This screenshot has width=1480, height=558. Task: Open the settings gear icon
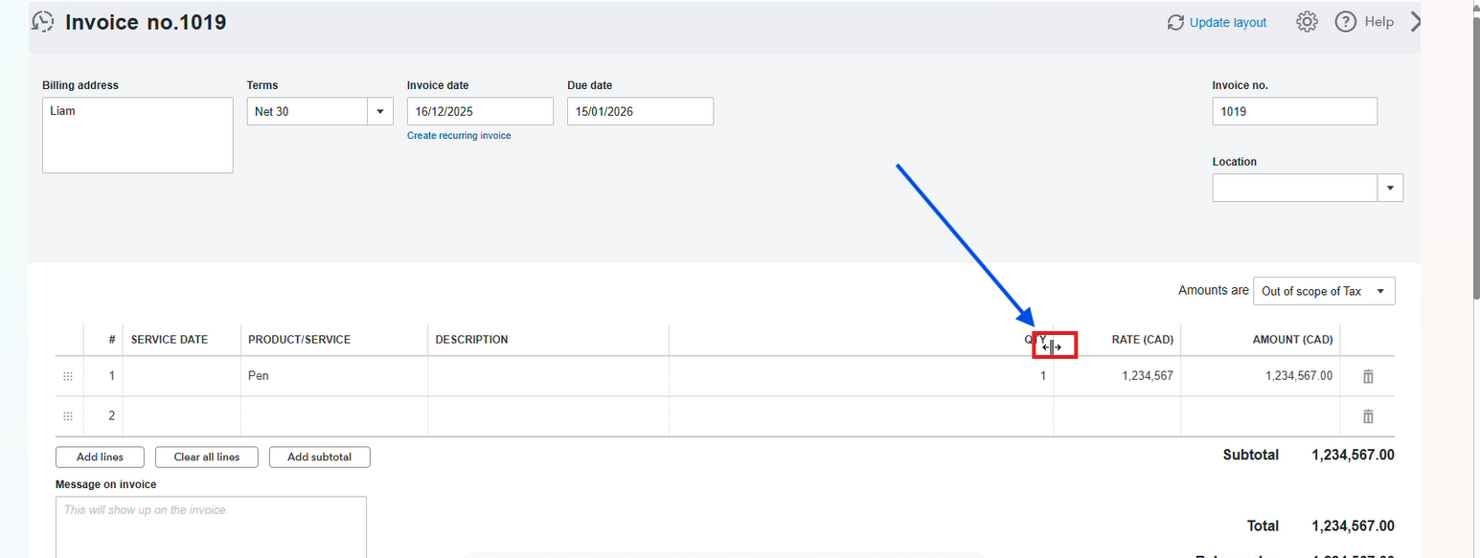click(1307, 22)
